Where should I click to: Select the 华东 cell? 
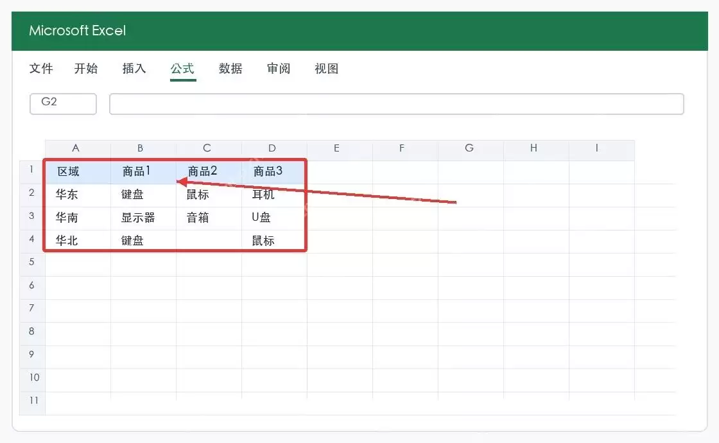click(78, 195)
